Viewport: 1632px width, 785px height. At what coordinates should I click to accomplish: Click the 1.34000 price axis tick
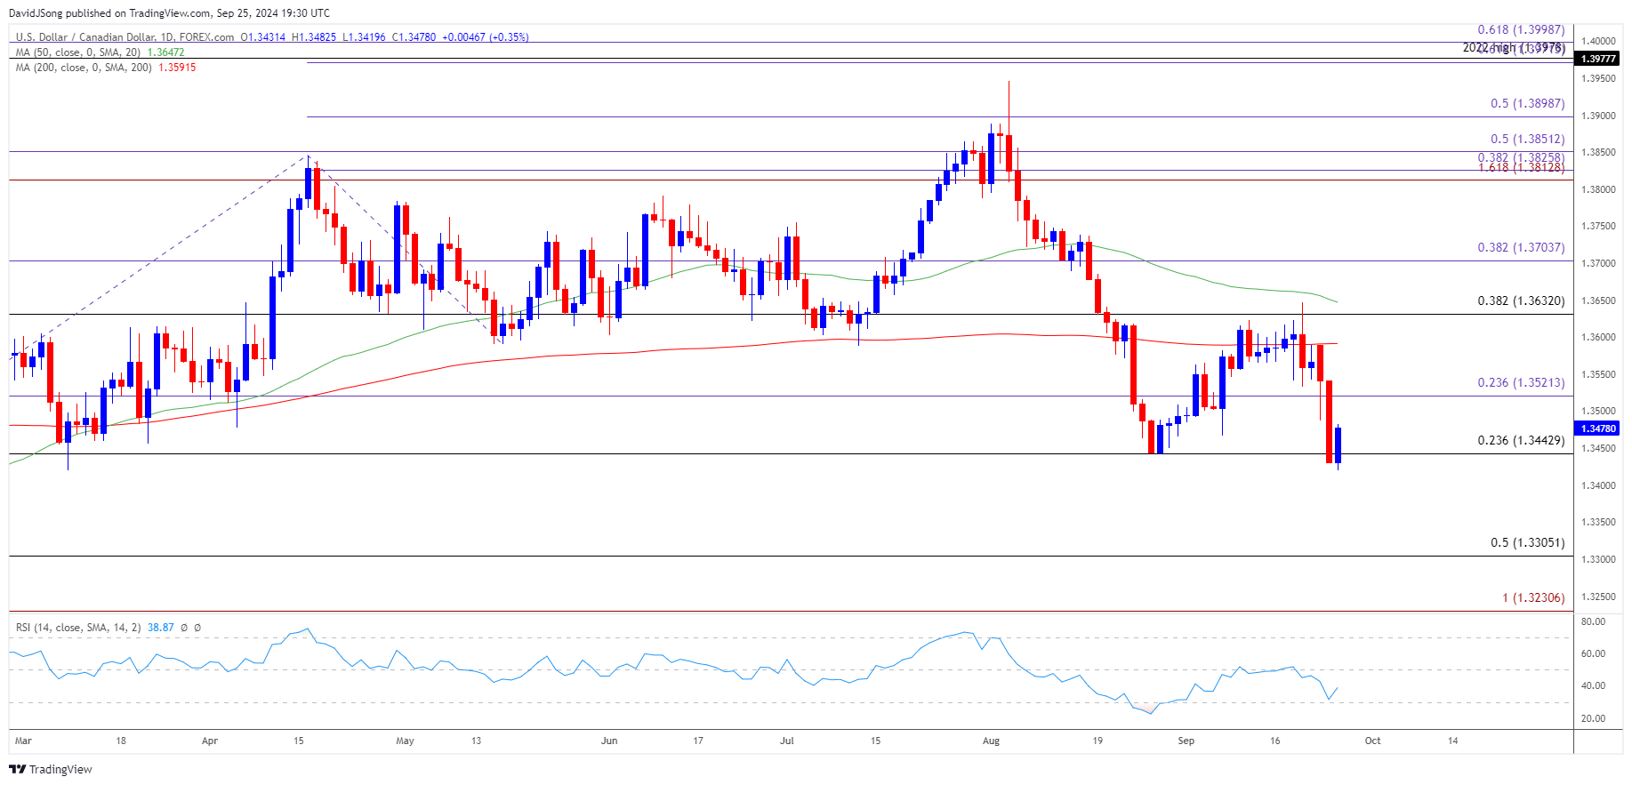pos(1598,485)
